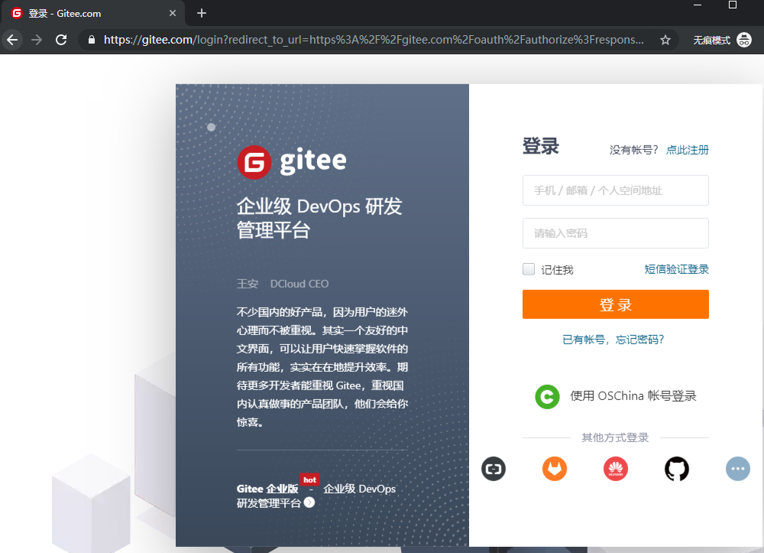Select the 登录 - Gitee.com tab
The image size is (764, 553).
[92, 13]
